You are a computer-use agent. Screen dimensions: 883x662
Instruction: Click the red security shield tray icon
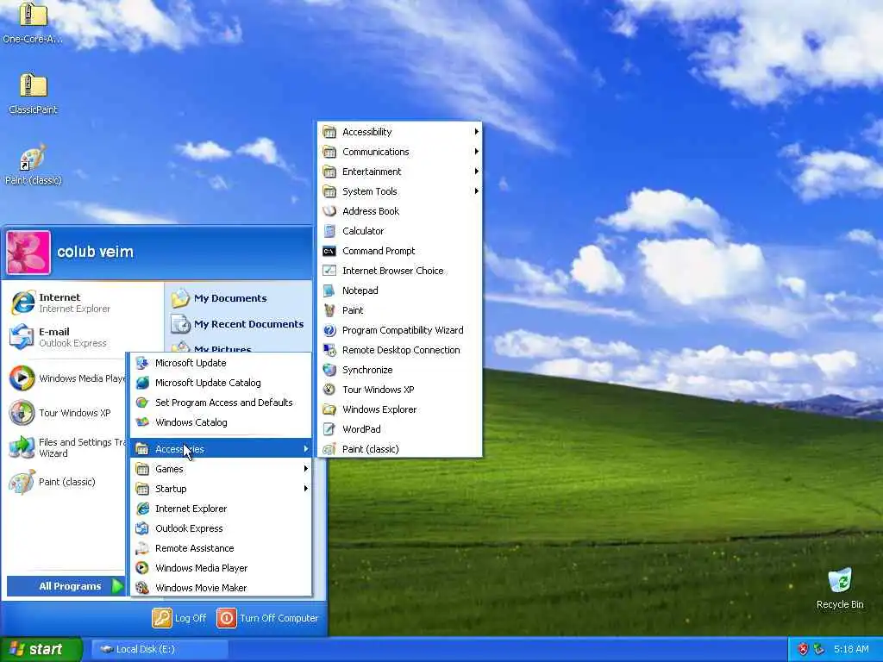pyautogui.click(x=803, y=649)
